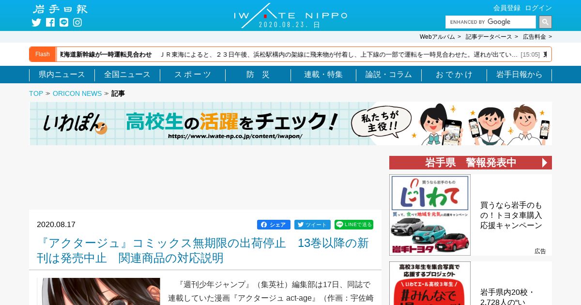Open 岩手県内20校 article link
The height and width of the screenshot is (305, 581).
coord(508,296)
